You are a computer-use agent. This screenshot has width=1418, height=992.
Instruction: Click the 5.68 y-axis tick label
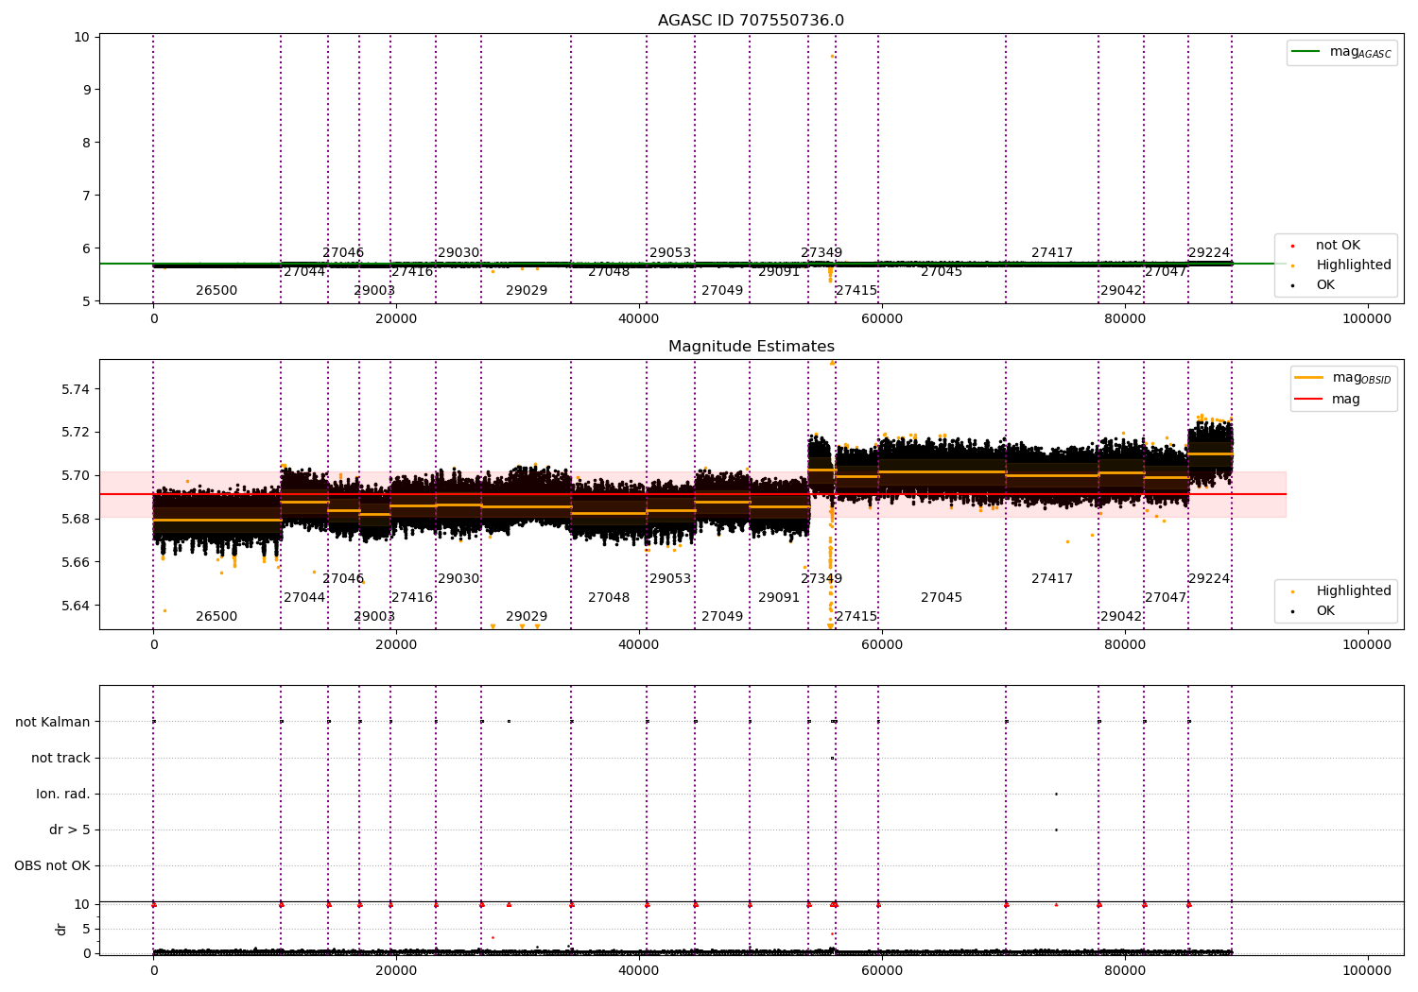click(76, 519)
